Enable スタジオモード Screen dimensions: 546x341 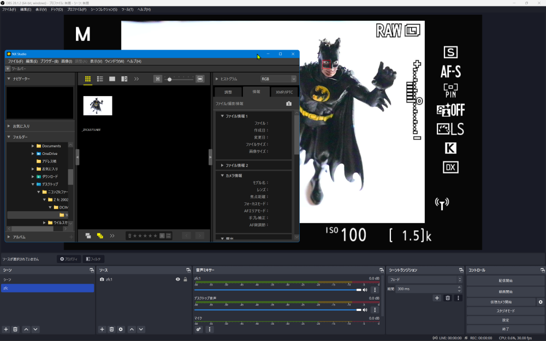click(x=505, y=311)
